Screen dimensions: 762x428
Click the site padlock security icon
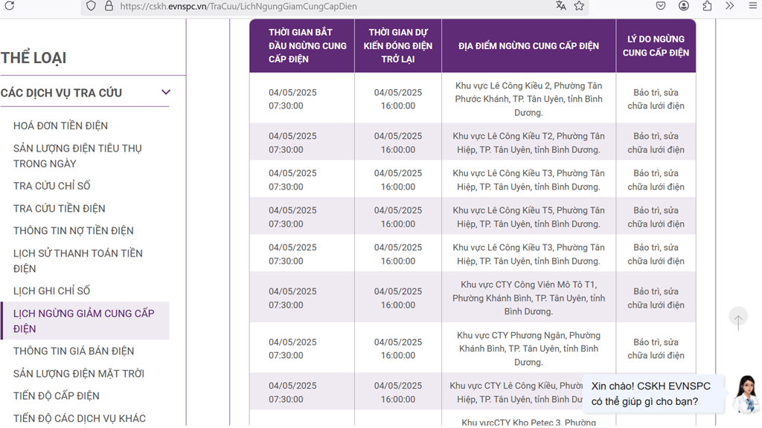[x=109, y=6]
